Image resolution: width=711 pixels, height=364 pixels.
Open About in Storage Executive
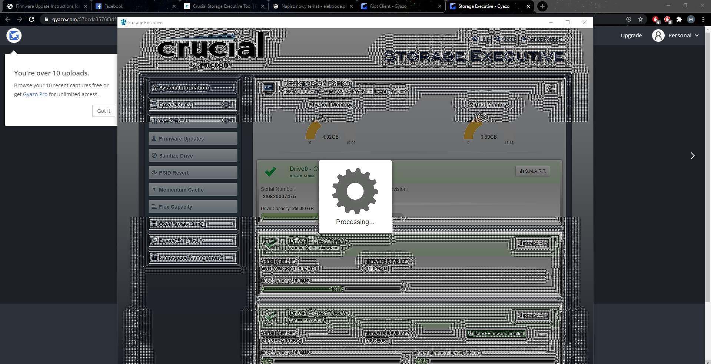point(505,39)
